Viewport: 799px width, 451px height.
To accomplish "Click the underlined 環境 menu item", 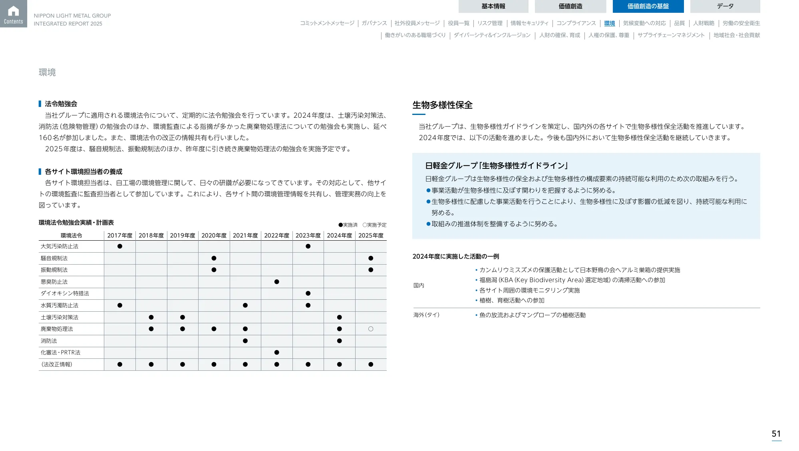I will click(x=609, y=23).
